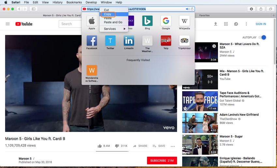Image resolution: width=277 pixels, height=168 pixels.
Task: Open a new tab with plus button
Action: [274, 15]
